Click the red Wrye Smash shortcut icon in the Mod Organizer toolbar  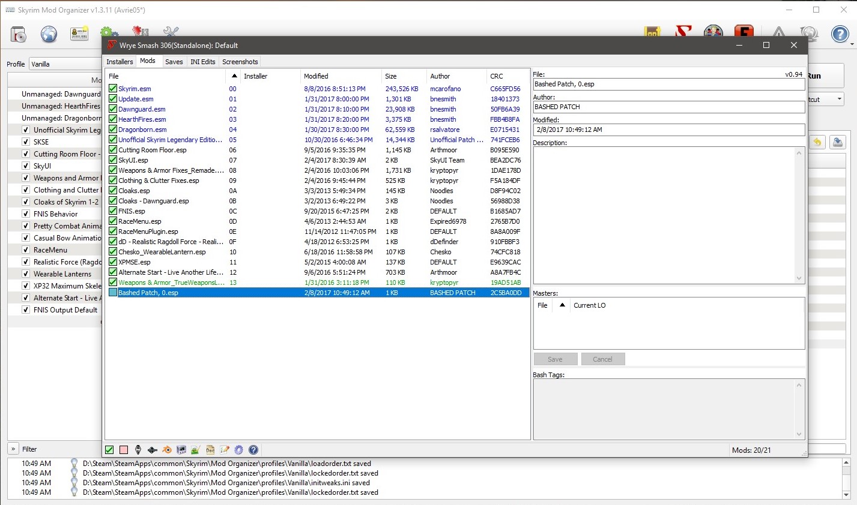tap(683, 31)
